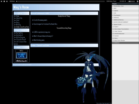
Task: Adjust the music player volume slider
Action: click(x=131, y=1)
